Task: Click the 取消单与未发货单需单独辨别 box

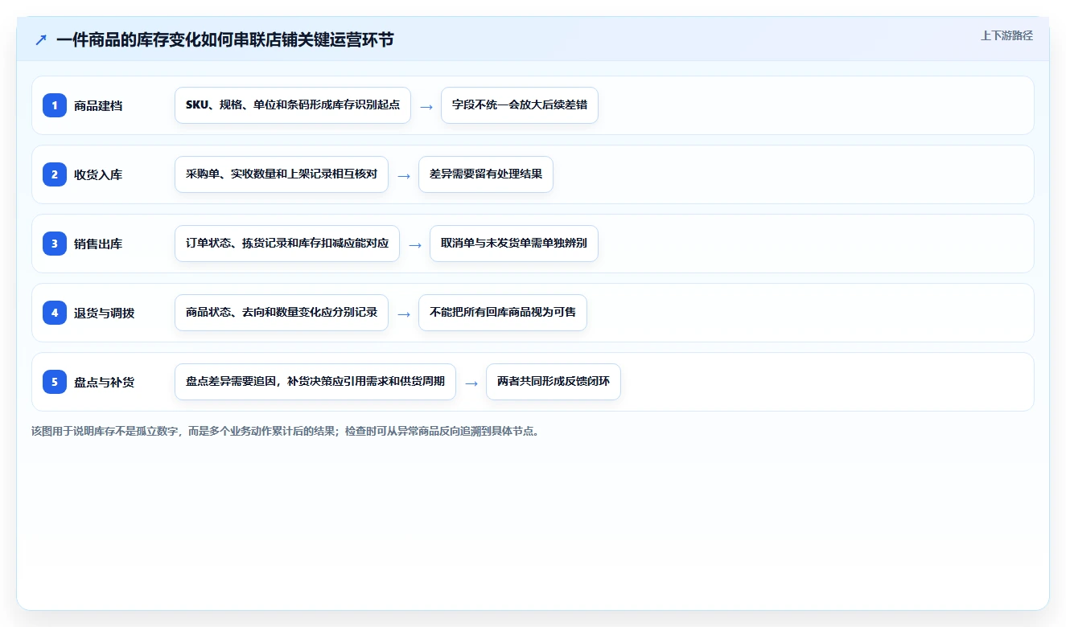Action: [x=514, y=244]
